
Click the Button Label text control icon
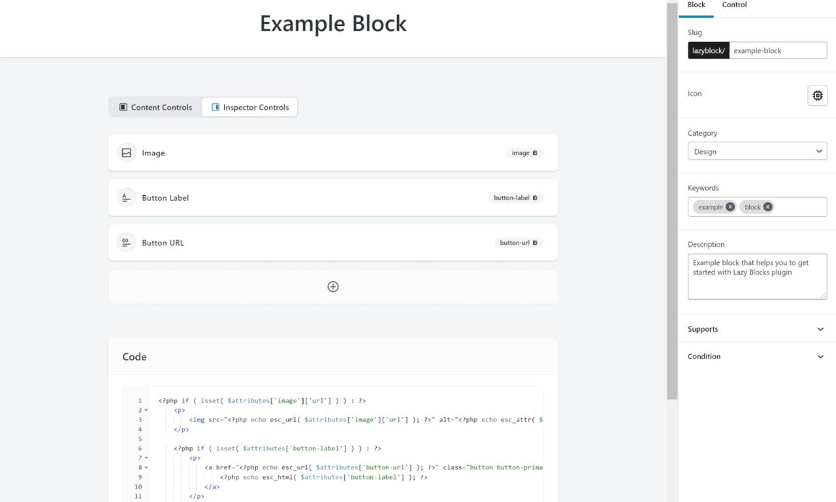click(125, 197)
